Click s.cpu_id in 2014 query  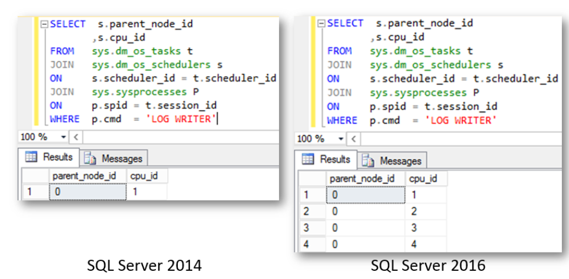click(x=122, y=37)
